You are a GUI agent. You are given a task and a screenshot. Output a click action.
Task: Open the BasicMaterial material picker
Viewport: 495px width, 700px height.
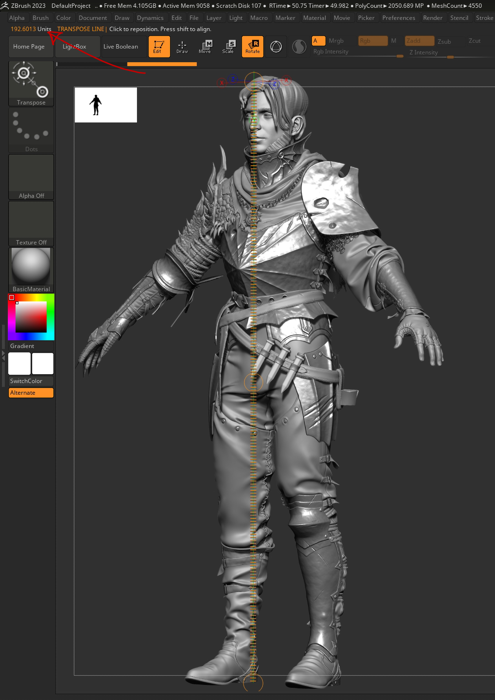31,270
